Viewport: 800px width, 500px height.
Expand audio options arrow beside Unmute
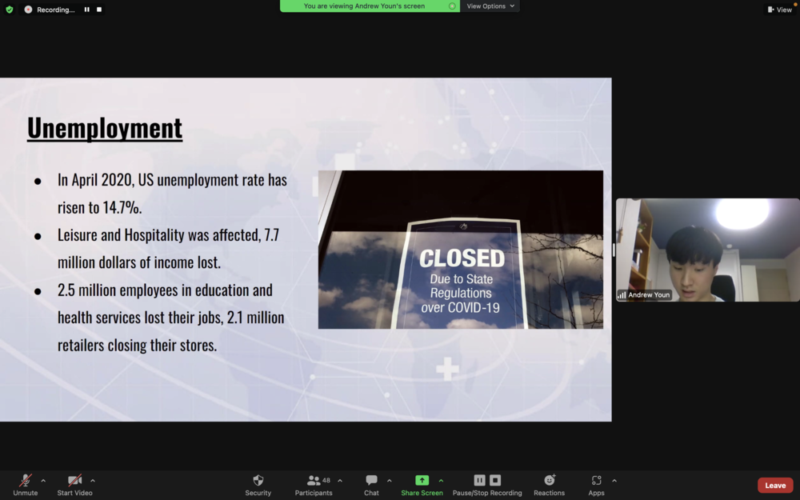[x=43, y=481]
